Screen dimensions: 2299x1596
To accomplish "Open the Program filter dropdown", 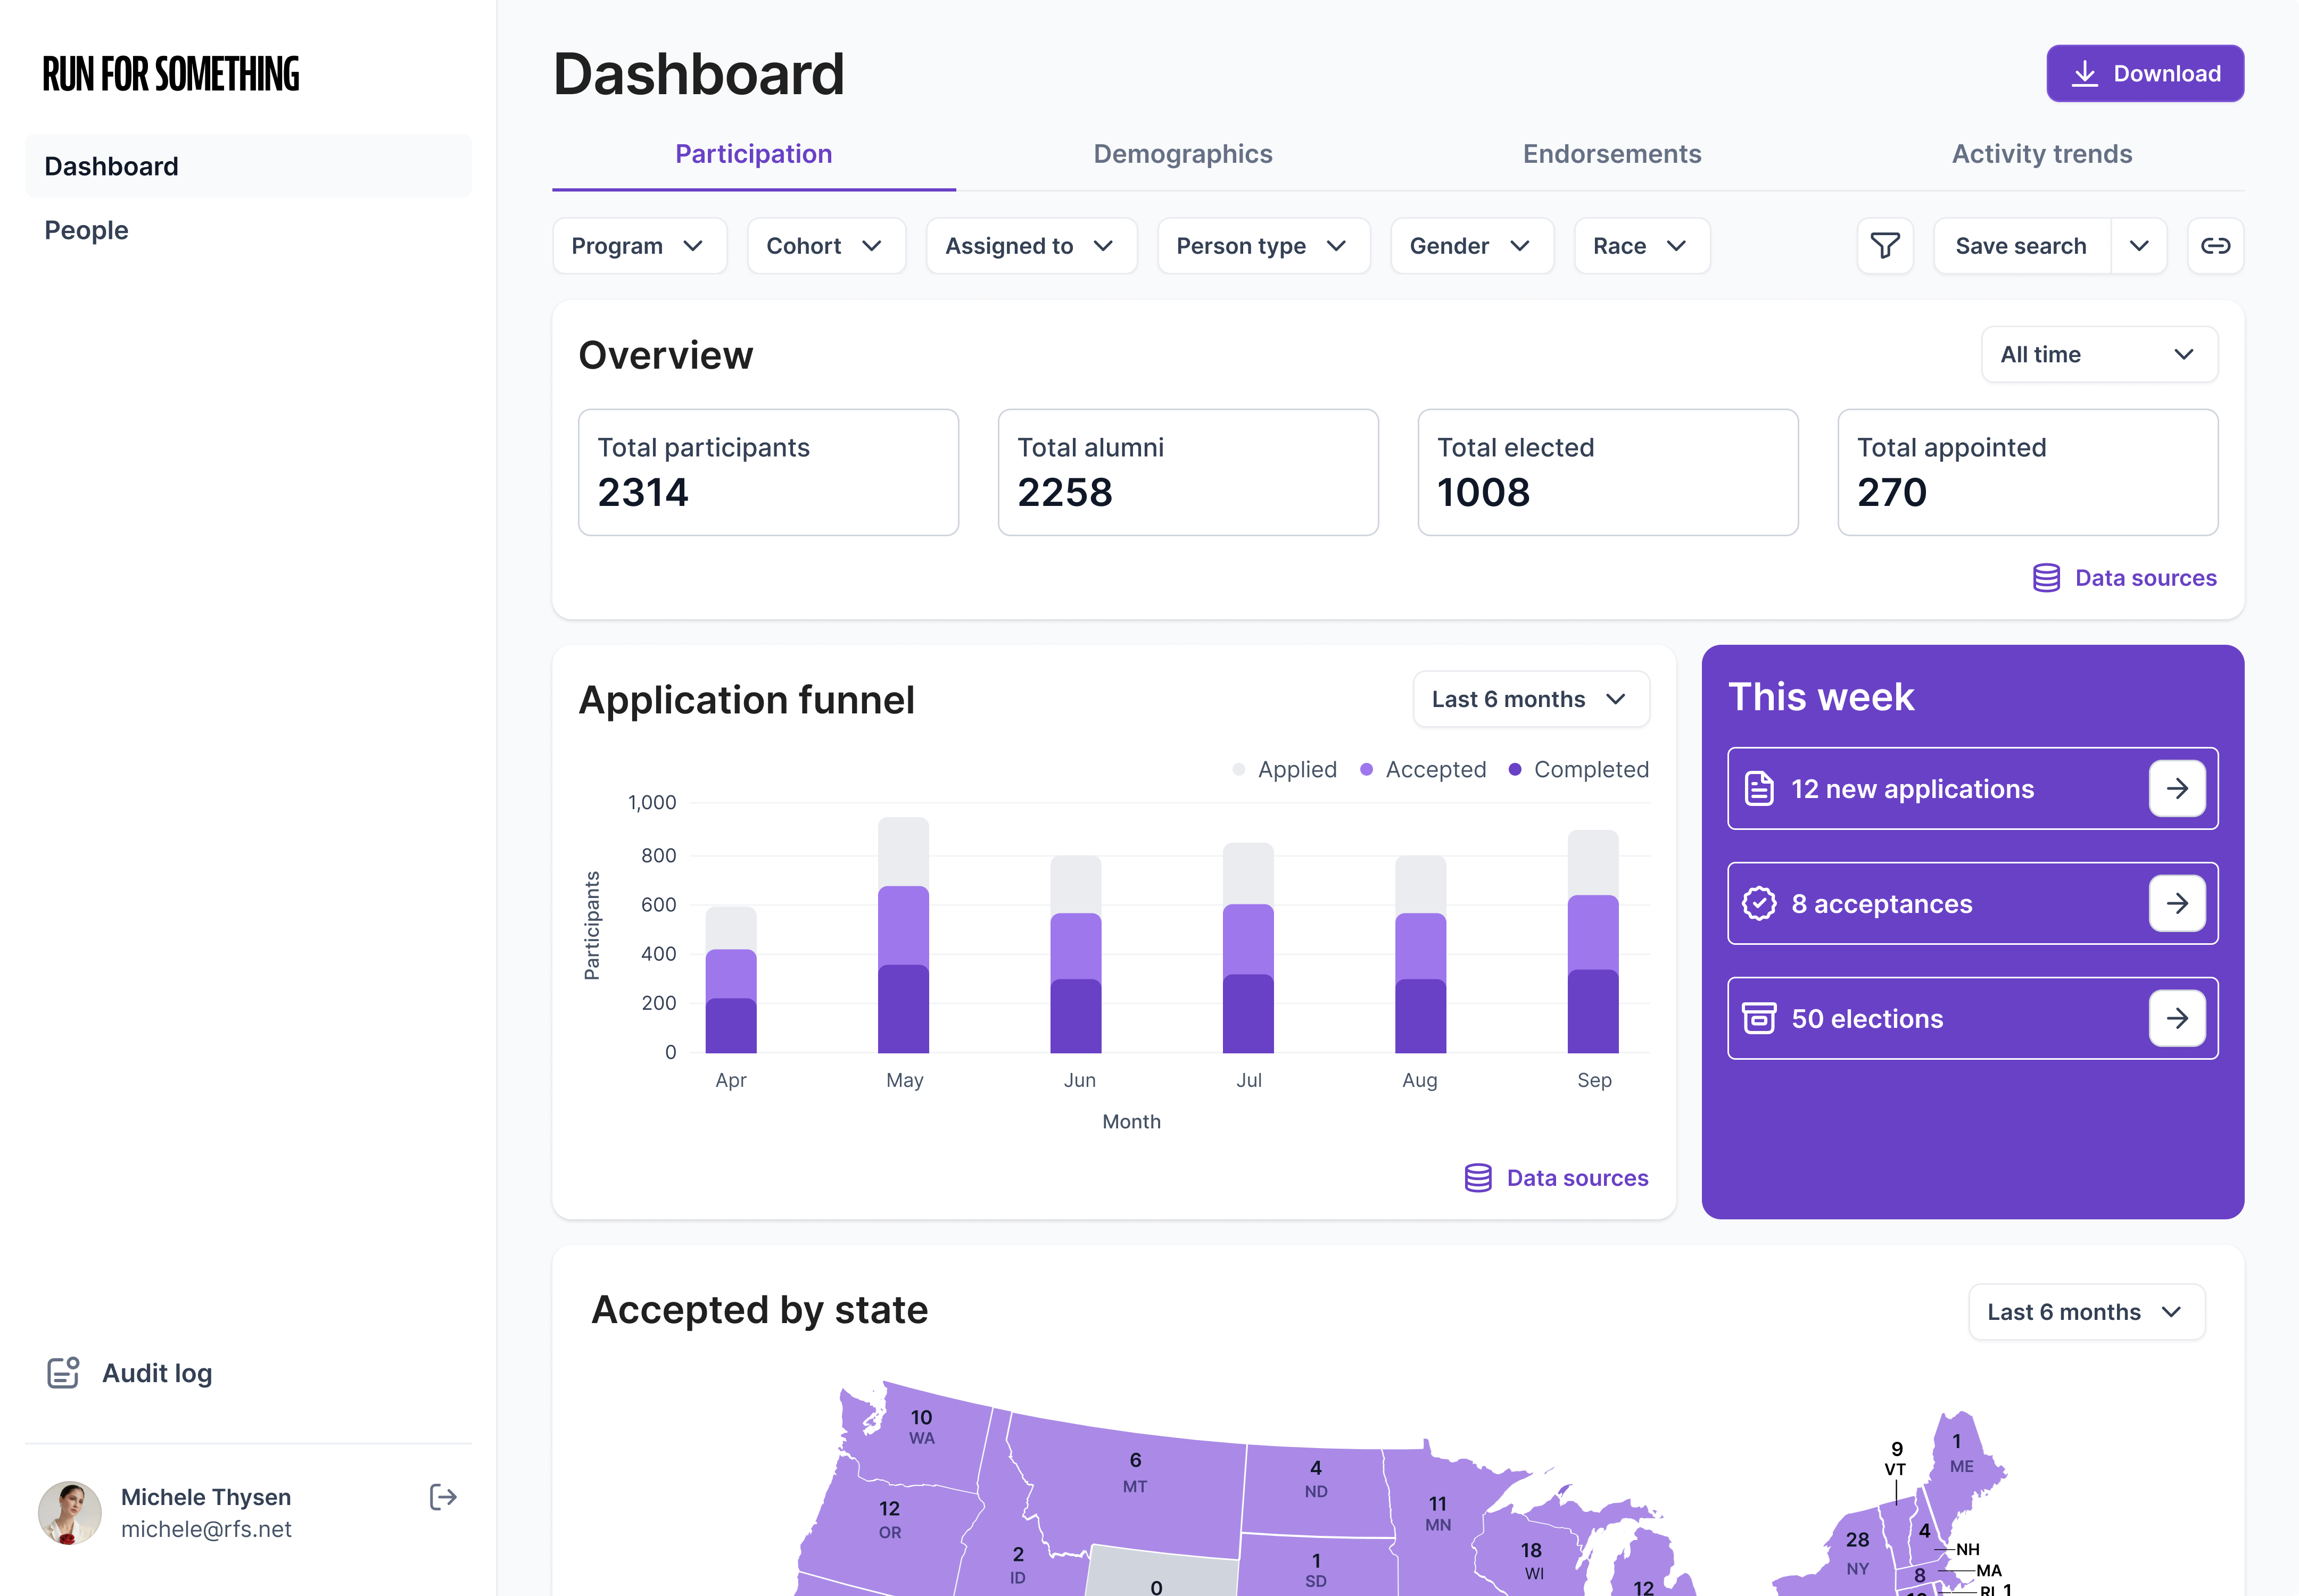I will [638, 246].
